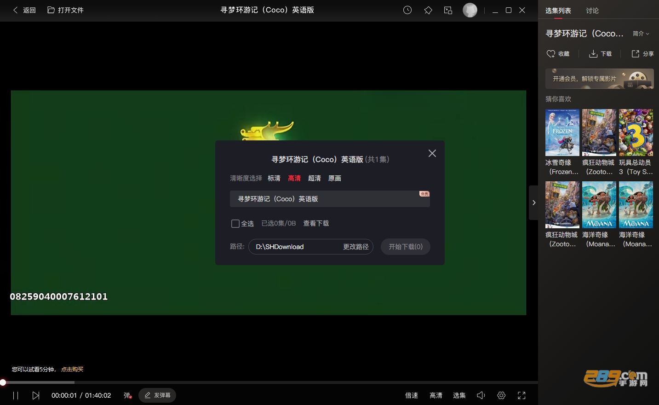Enter fullscreen mode
This screenshot has height=405, width=659.
[x=521, y=395]
